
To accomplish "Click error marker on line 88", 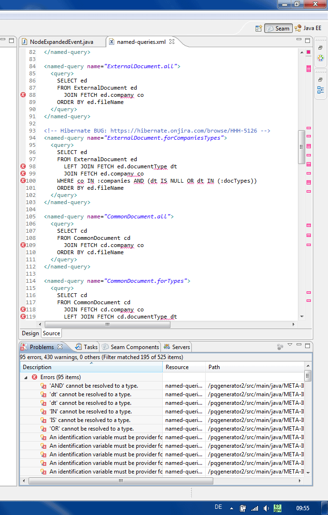I will pyautogui.click(x=23, y=95).
